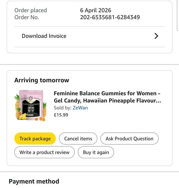179x188 pixels.
Task: Tap the Arriving tomorrow status heading
Action: (x=42, y=80)
